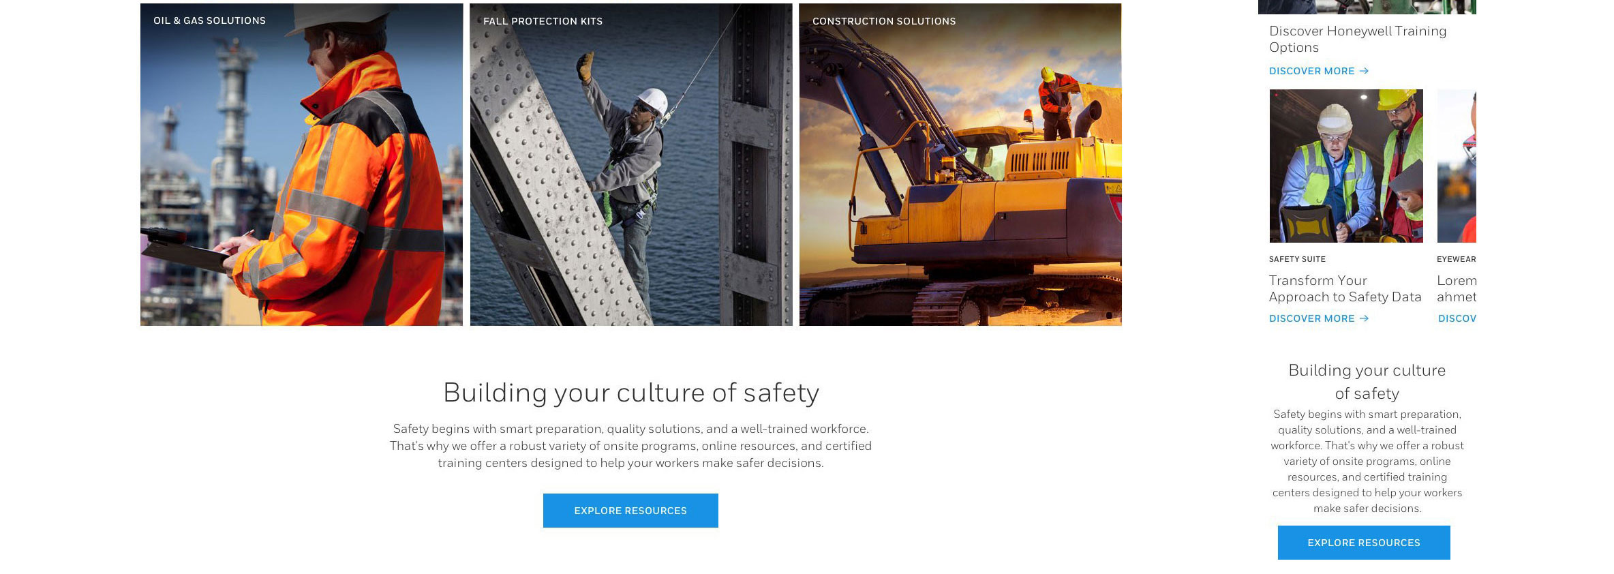Open the Fall Protection Kits tile
Image resolution: width=1614 pixels, height=574 pixels.
click(631, 164)
